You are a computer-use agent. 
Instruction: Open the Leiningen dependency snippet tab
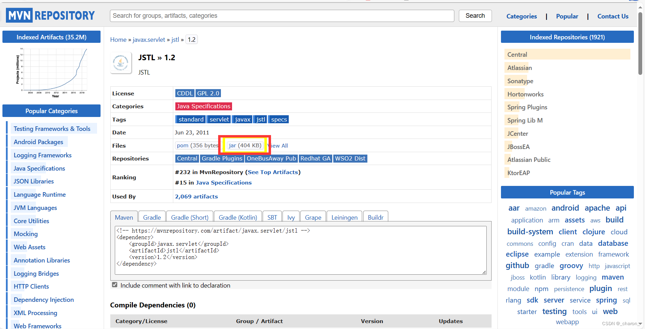coord(344,217)
